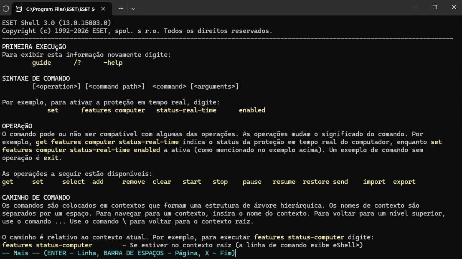Click the 'restore' operation in the list
Viewport: 462px width, 259px height.
[316, 182]
